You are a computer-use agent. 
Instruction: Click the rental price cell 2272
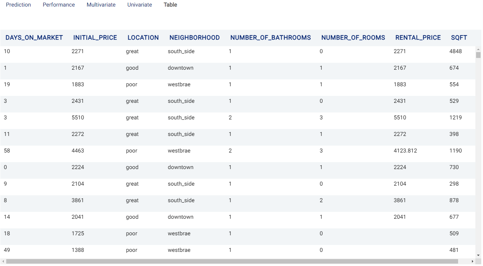[x=400, y=134]
